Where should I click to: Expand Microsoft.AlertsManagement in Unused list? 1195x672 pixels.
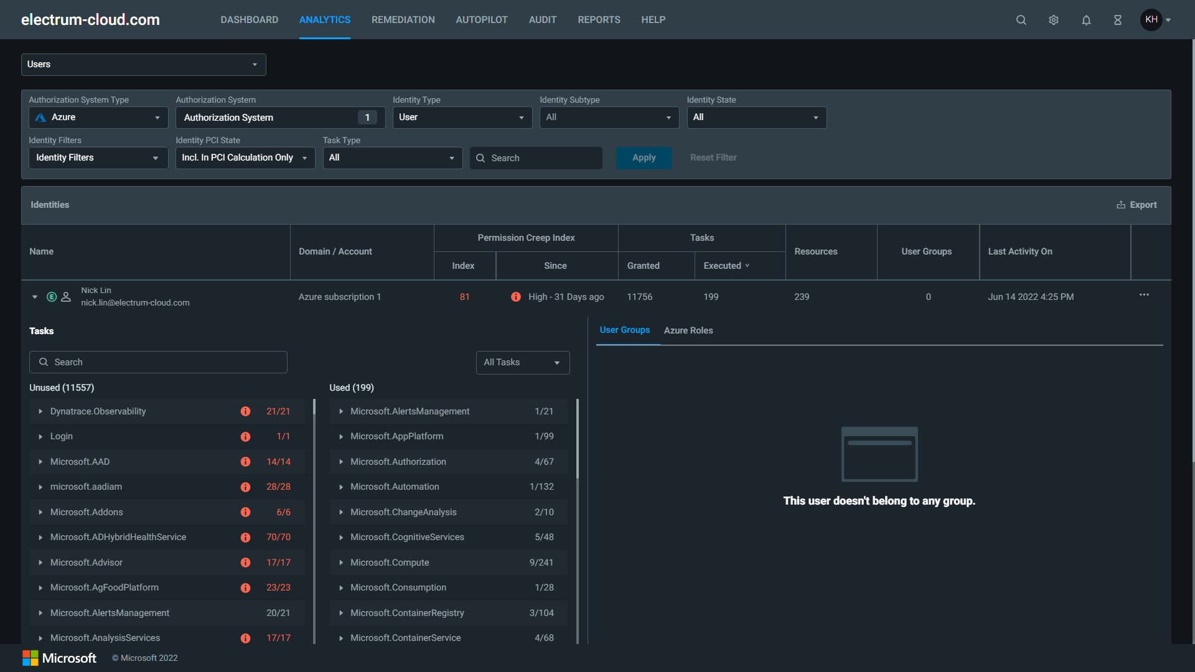(40, 613)
